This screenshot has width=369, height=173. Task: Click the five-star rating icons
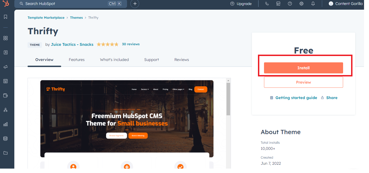click(x=107, y=44)
